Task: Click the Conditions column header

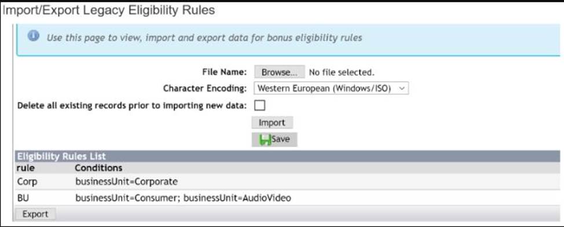Action: pyautogui.click(x=98, y=168)
